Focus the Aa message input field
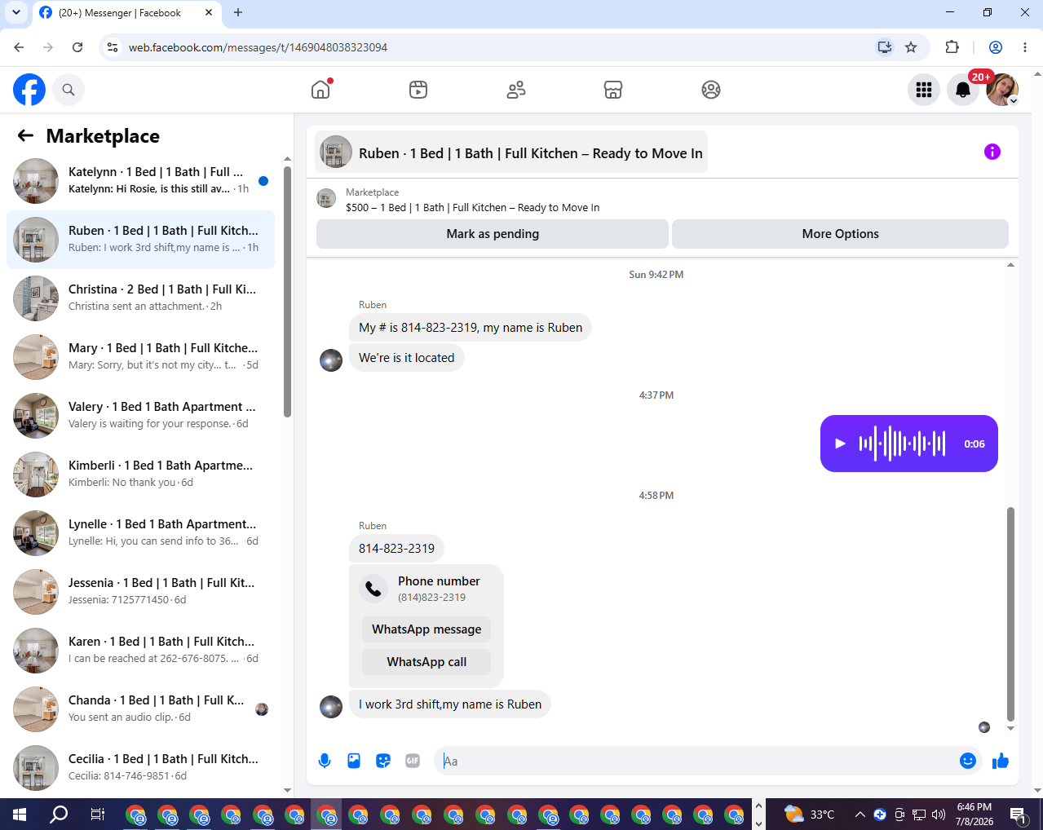1043x830 pixels. [x=696, y=761]
